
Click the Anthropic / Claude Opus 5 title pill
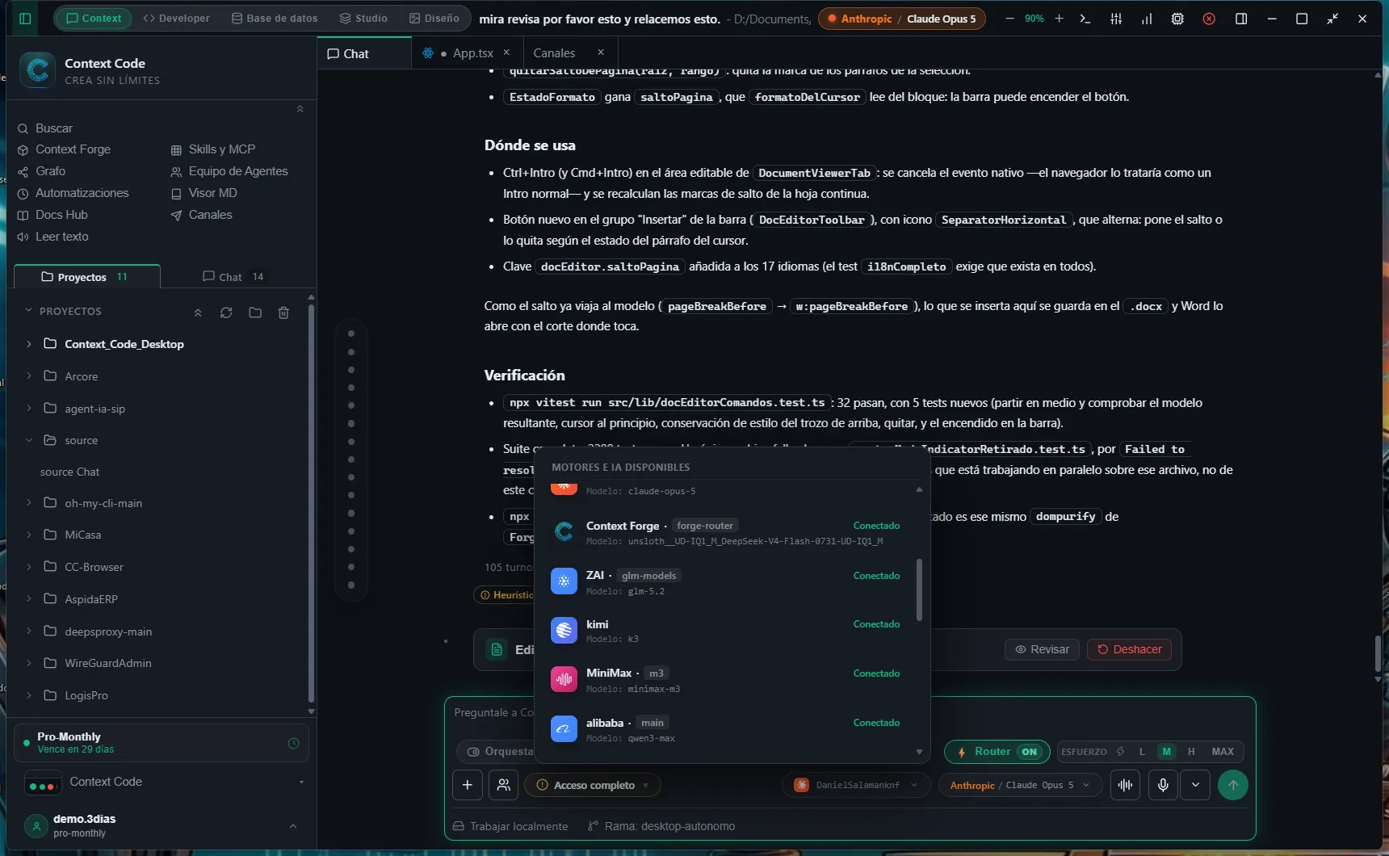pyautogui.click(x=902, y=18)
